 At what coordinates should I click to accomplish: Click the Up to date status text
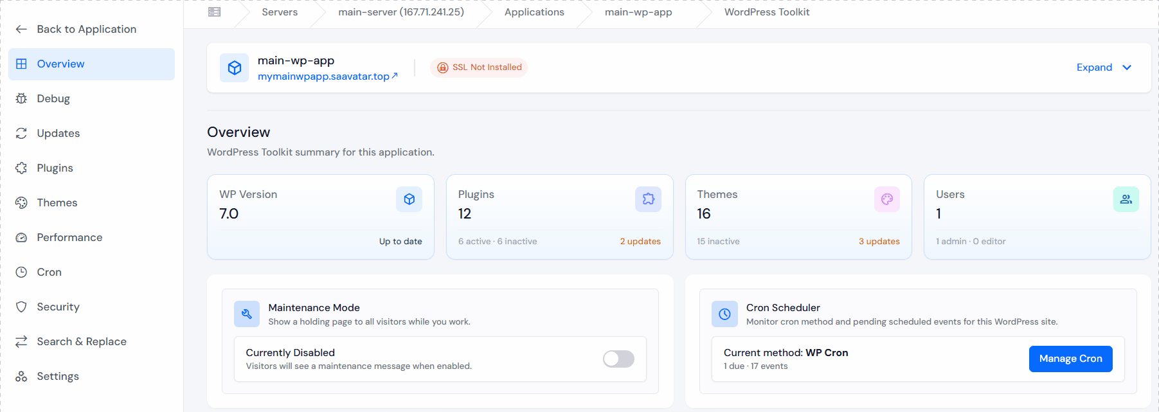click(400, 242)
